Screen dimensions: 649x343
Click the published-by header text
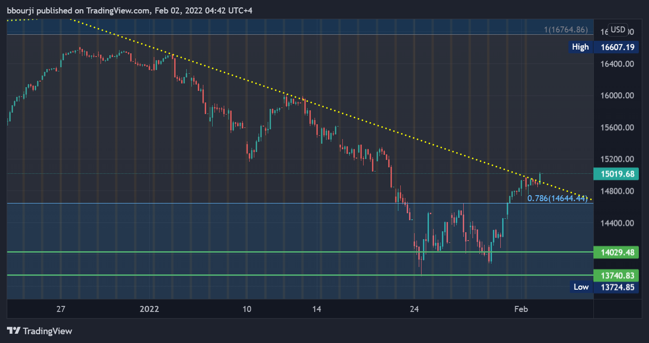coord(130,10)
